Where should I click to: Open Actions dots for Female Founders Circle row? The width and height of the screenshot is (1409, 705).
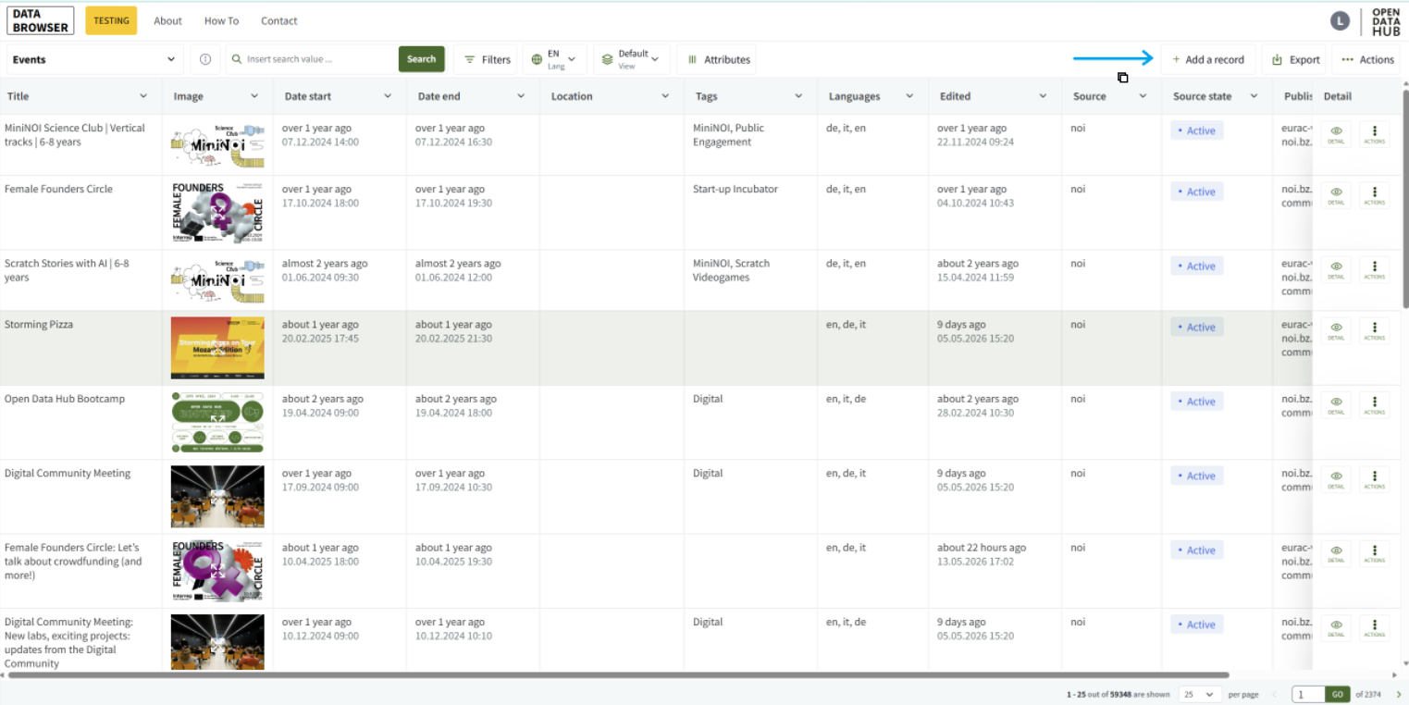coord(1374,196)
